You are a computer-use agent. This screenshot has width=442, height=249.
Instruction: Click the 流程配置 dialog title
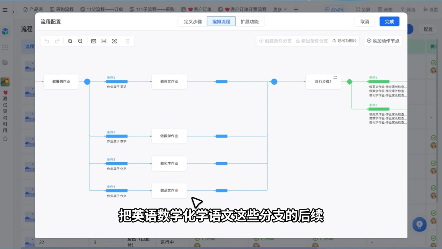click(51, 22)
